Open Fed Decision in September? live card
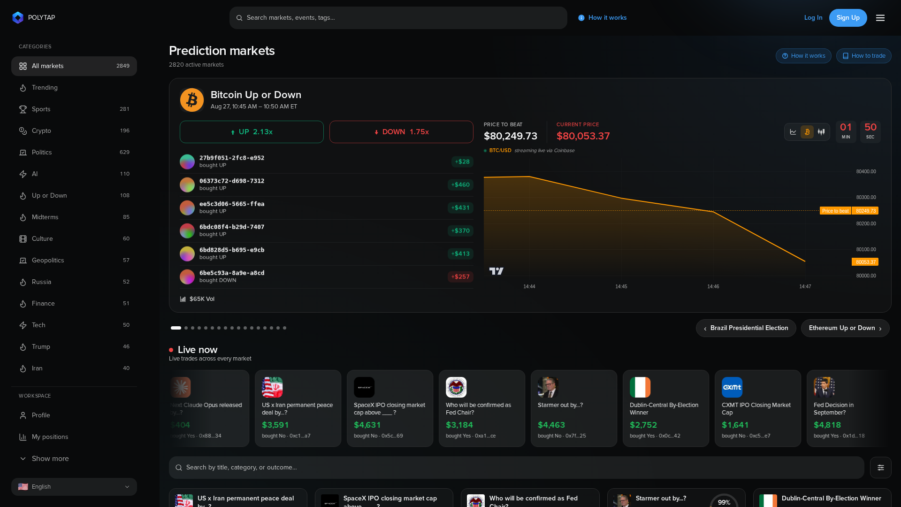901x507 pixels. coord(848,408)
